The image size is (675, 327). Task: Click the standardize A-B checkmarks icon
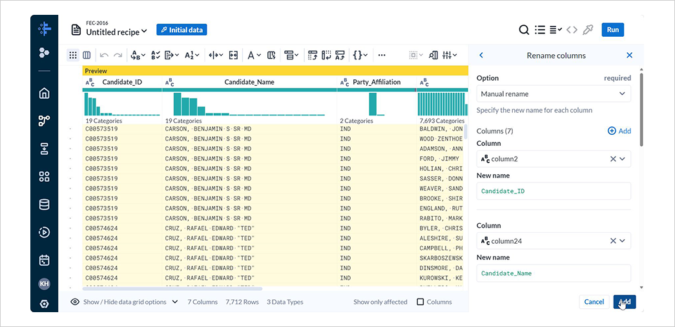[x=156, y=55]
